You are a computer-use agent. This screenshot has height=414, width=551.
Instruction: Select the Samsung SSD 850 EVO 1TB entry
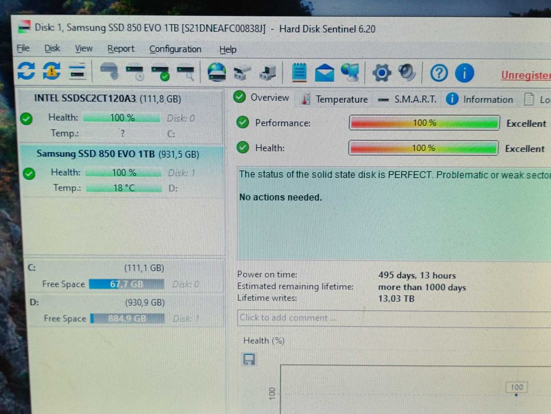tap(122, 171)
